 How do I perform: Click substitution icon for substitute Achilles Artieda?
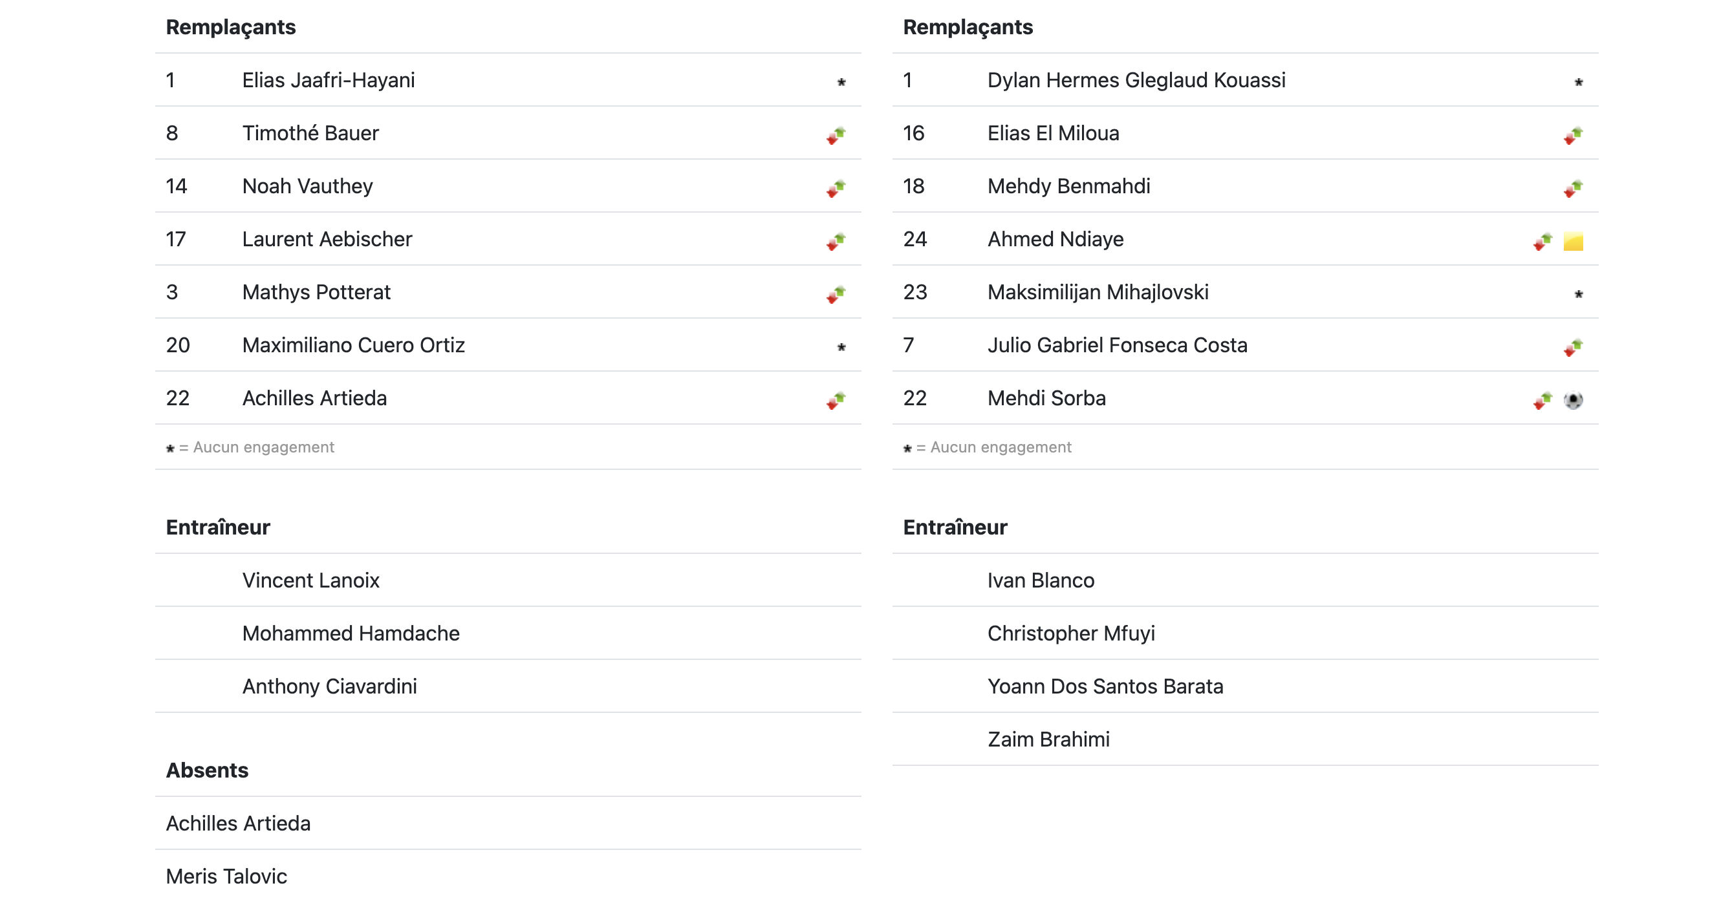pyautogui.click(x=836, y=400)
